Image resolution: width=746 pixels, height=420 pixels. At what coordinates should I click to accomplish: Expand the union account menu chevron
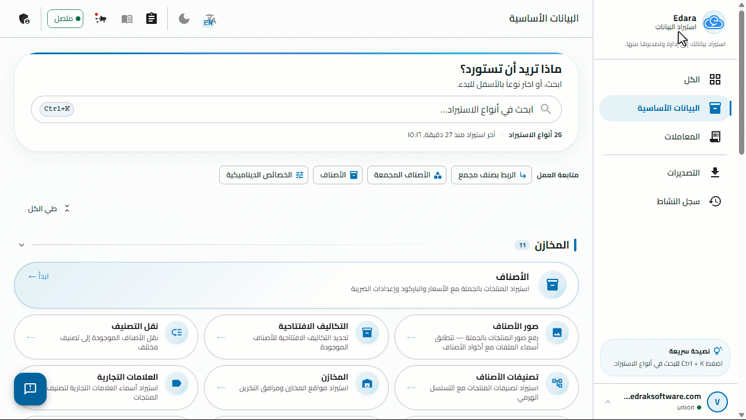[x=608, y=402]
